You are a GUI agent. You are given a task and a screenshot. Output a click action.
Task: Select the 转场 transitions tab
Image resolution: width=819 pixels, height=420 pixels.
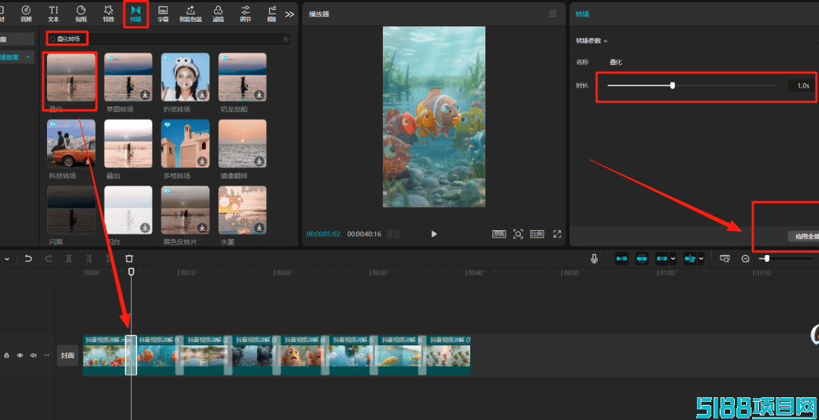(x=136, y=14)
